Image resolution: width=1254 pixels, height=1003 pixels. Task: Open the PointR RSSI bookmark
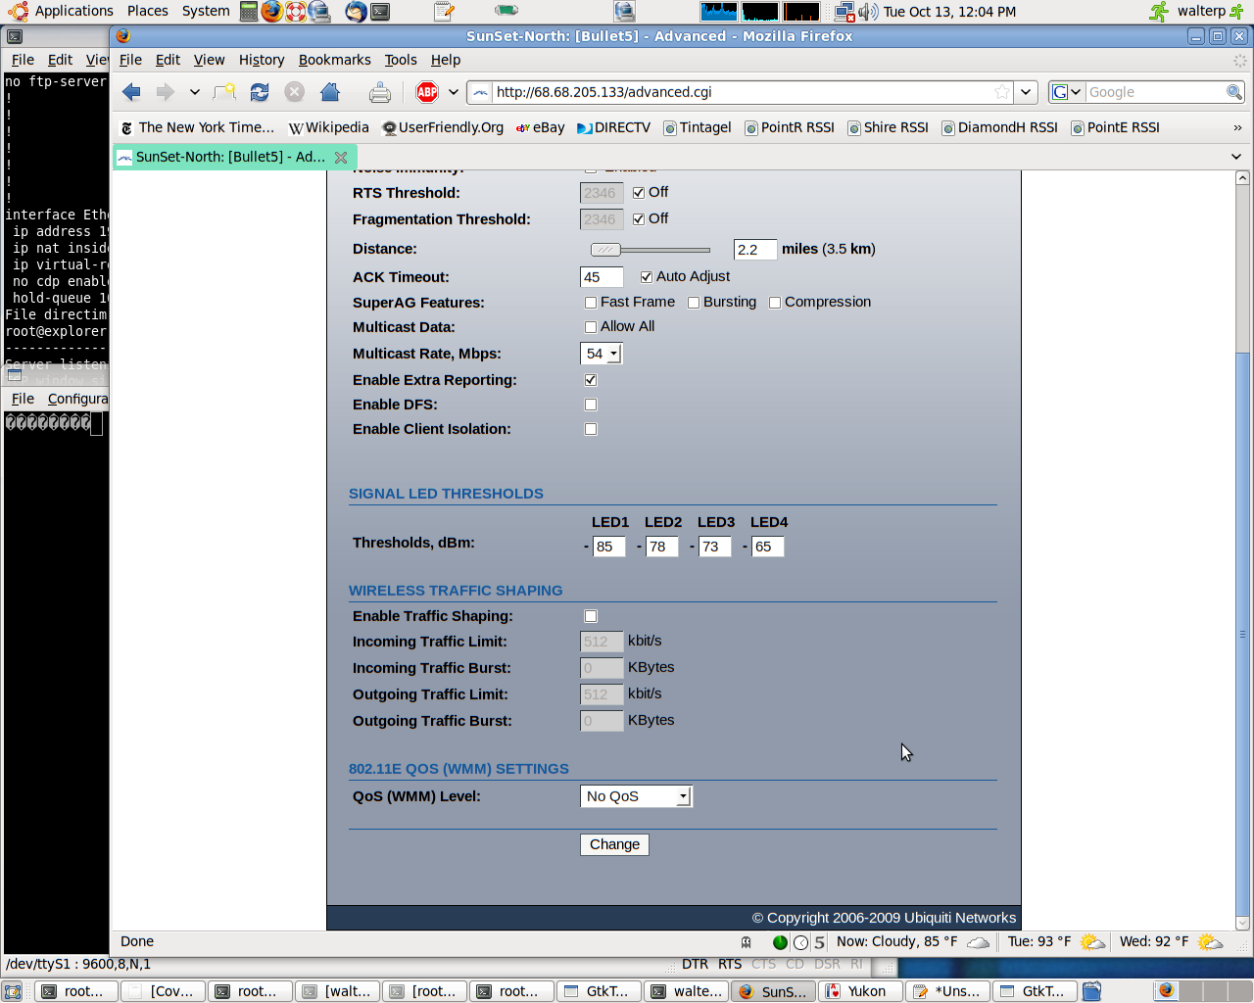(x=790, y=127)
